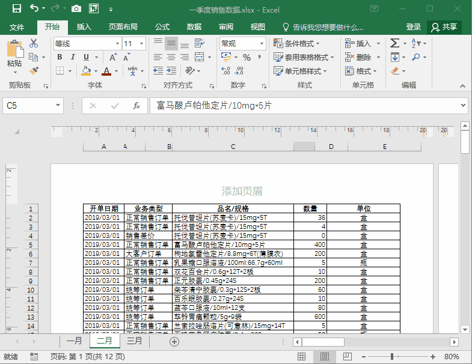Click the 共享 share button
This screenshot has width=472, height=364.
pos(444,27)
